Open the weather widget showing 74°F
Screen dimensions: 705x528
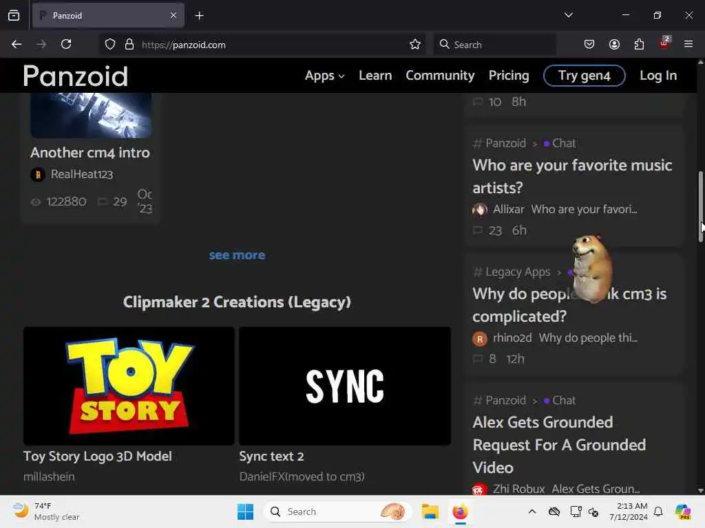coord(46,511)
